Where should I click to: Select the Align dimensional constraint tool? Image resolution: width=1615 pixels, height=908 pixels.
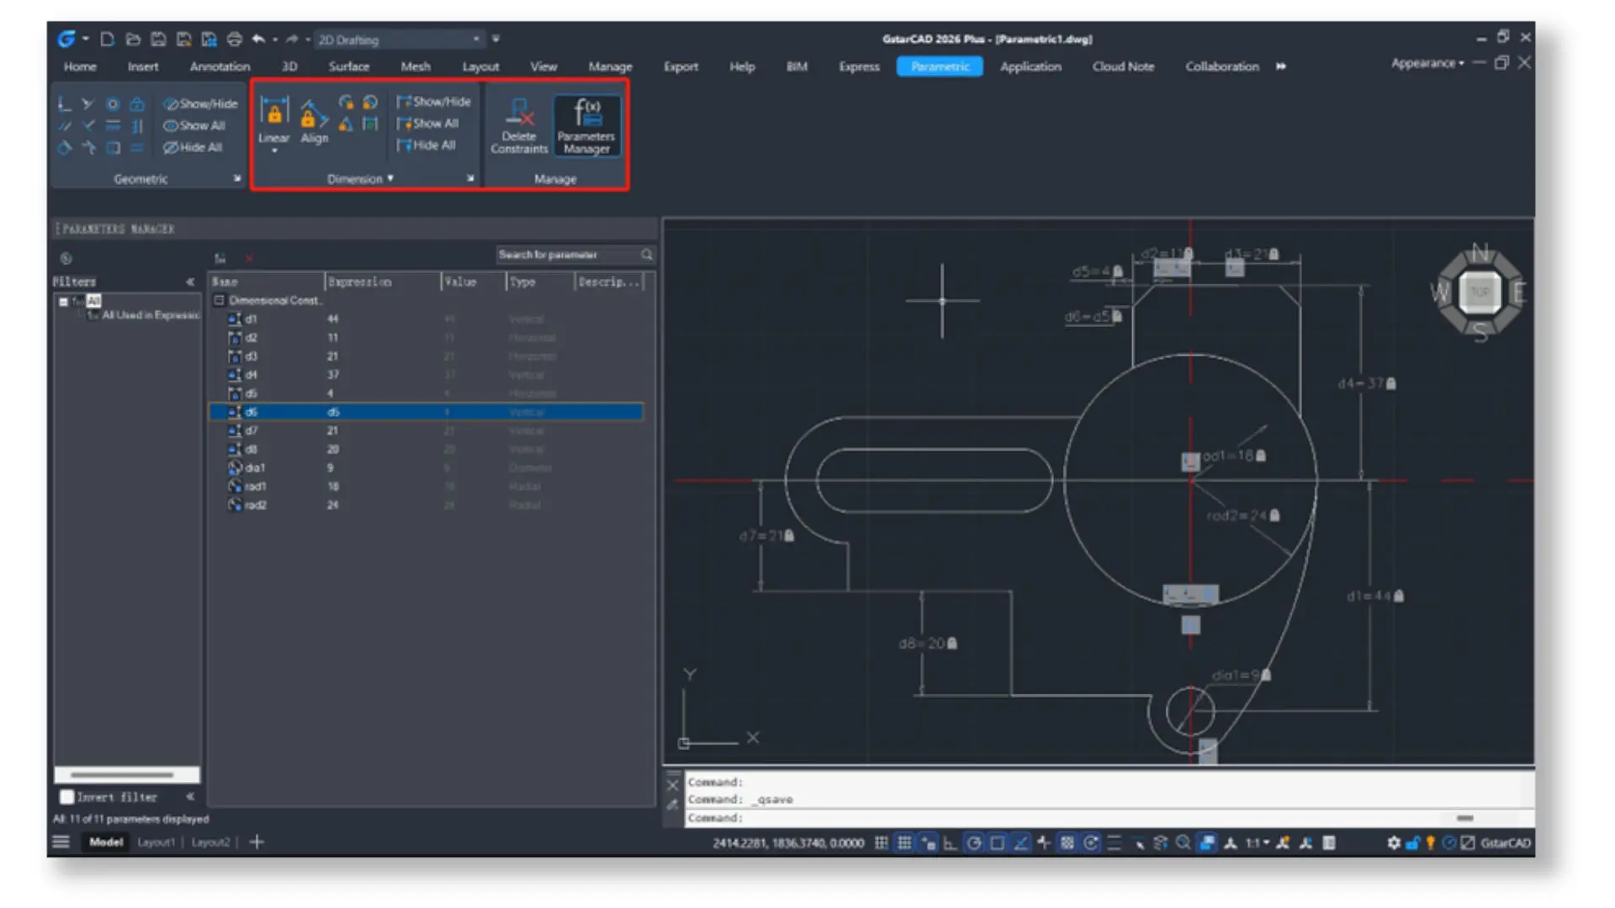point(314,121)
